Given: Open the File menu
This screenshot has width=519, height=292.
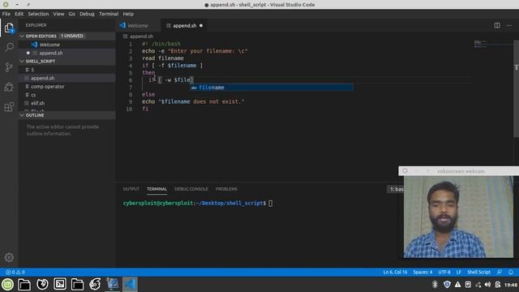Looking at the screenshot, I should click(6, 14).
